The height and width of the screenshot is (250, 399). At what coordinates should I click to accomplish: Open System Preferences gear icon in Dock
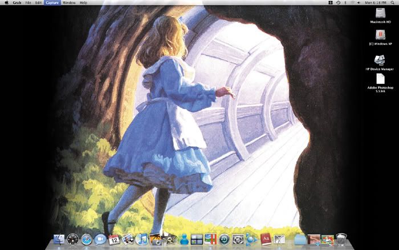(x=238, y=240)
